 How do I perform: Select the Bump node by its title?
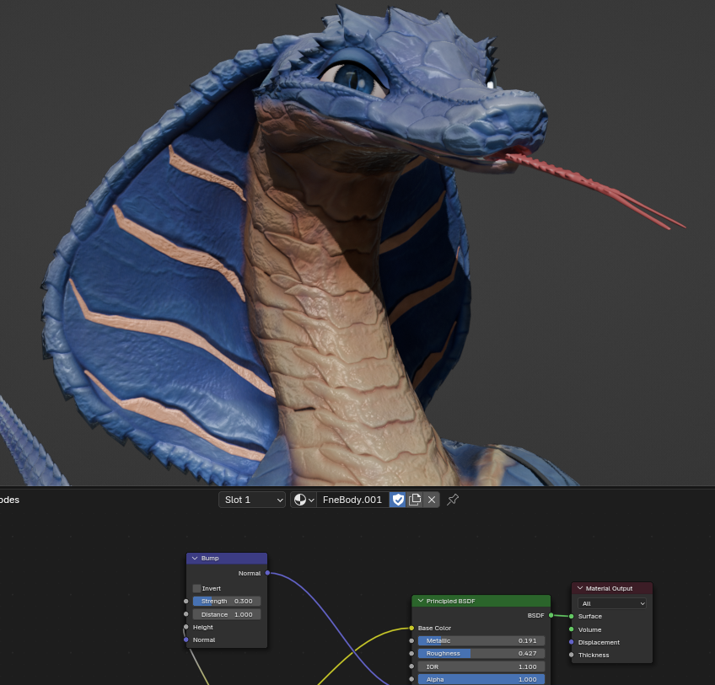[x=210, y=559]
